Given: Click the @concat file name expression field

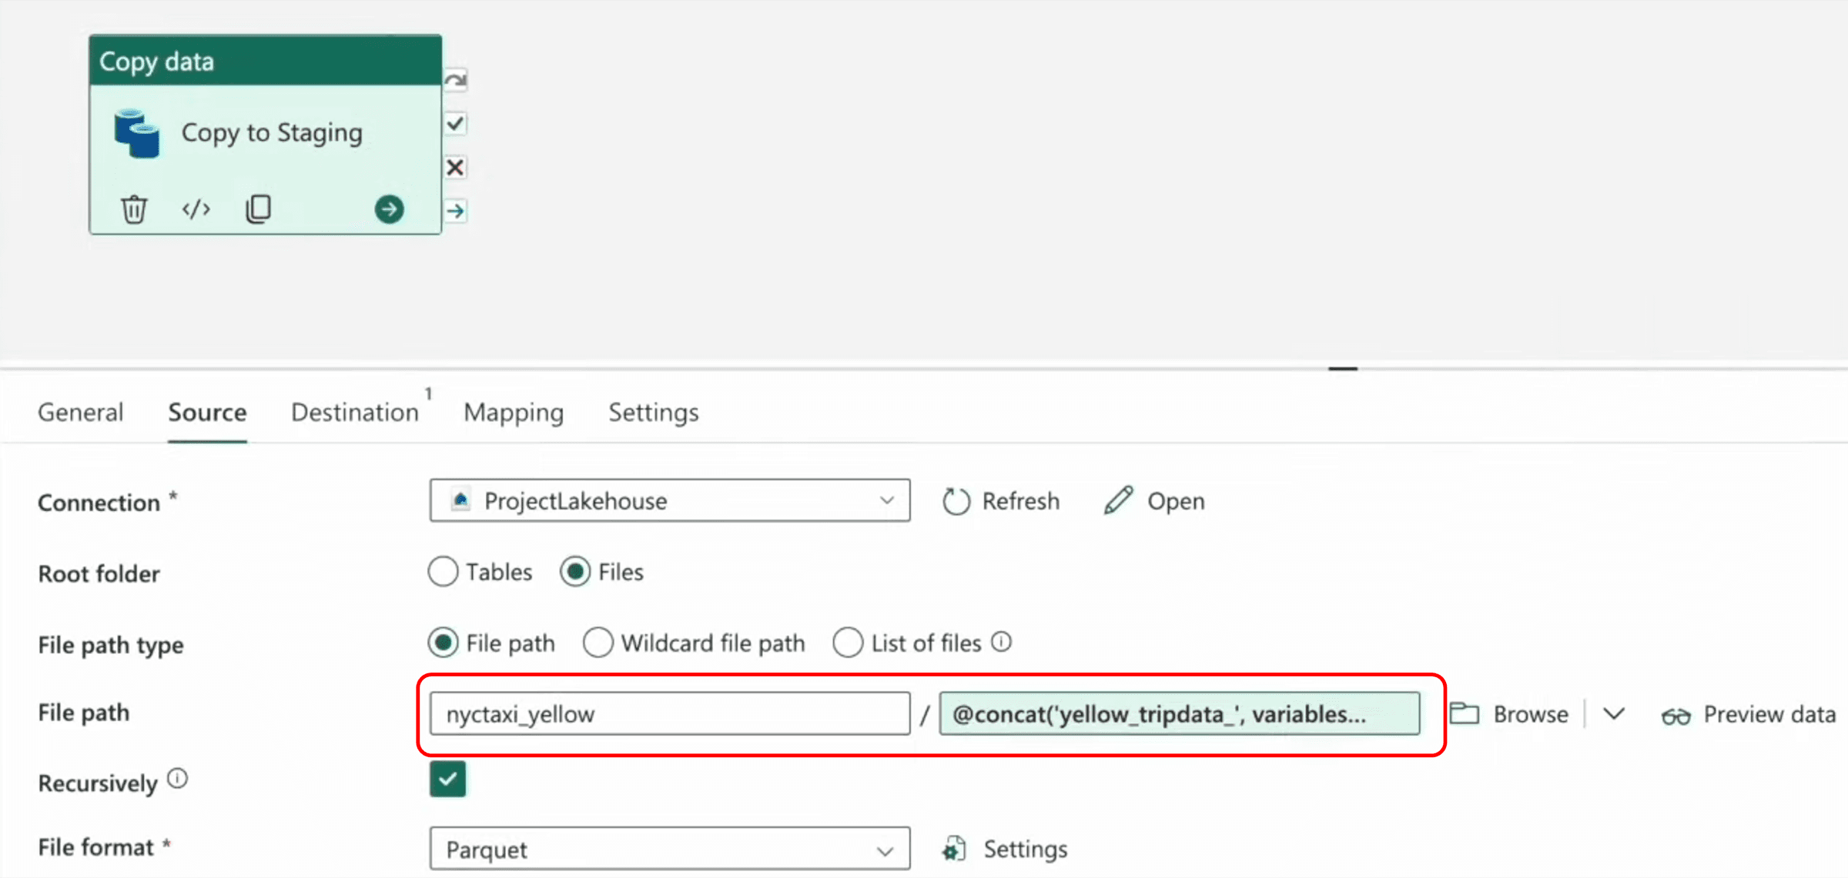Looking at the screenshot, I should click(1180, 714).
